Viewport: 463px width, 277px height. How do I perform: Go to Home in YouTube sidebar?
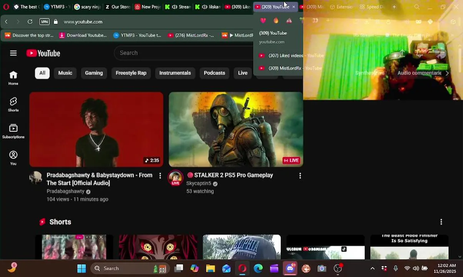point(13,78)
